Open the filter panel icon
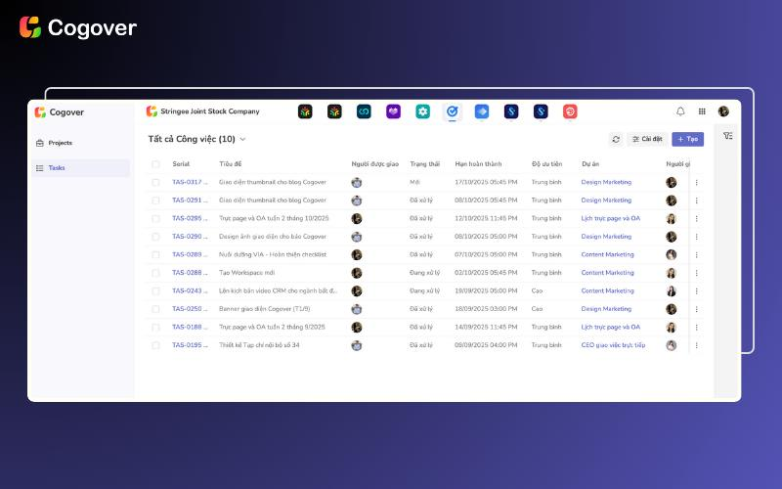This screenshot has width=782, height=489. pyautogui.click(x=727, y=137)
